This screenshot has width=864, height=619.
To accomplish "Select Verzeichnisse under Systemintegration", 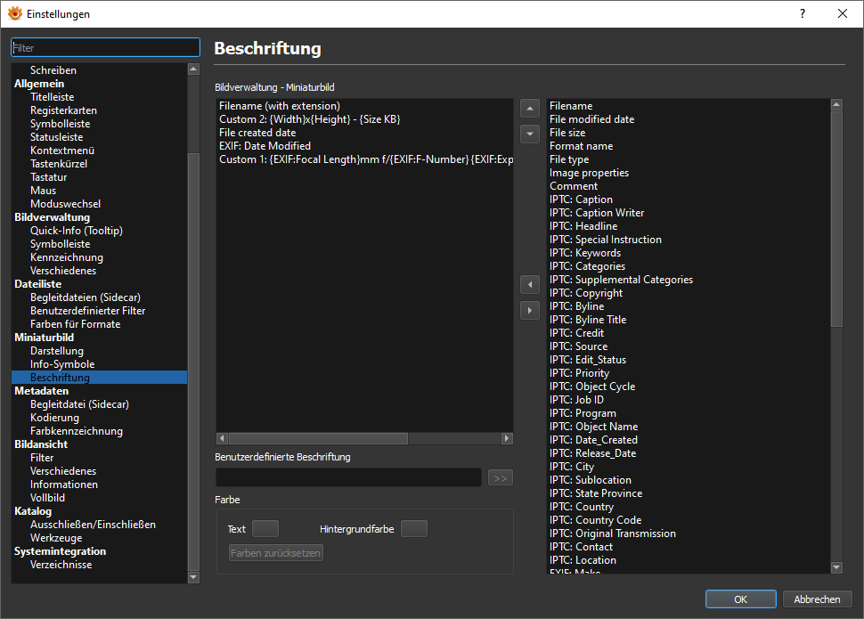I will tap(61, 565).
